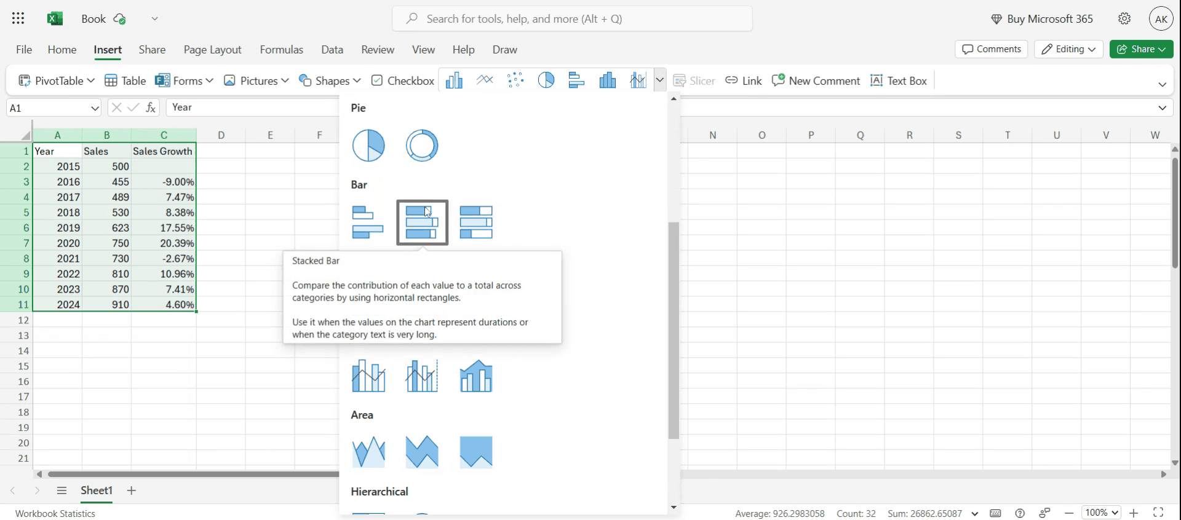
Task: Select the Stacked Area chart
Action: [x=422, y=452]
